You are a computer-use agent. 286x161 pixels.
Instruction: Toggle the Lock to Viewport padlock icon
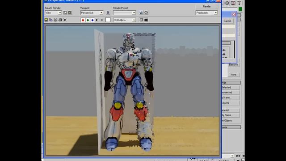coord(108,13)
